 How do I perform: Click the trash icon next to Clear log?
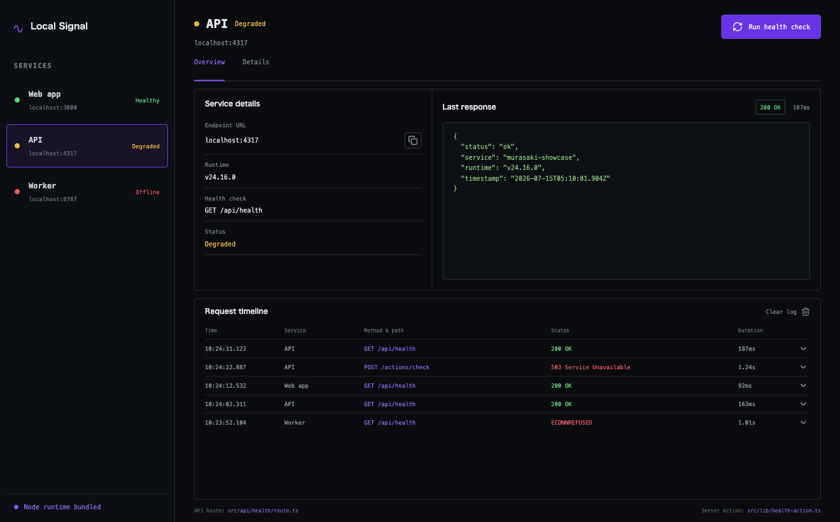pyautogui.click(x=806, y=312)
